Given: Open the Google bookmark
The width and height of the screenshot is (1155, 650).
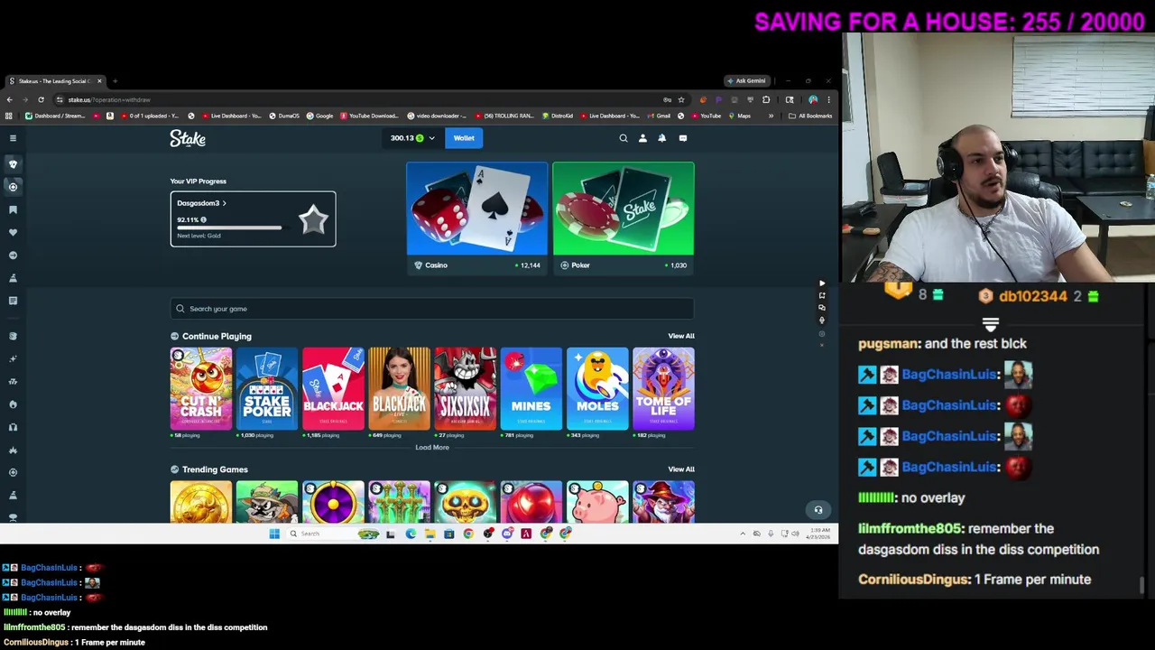Looking at the screenshot, I should (x=319, y=116).
